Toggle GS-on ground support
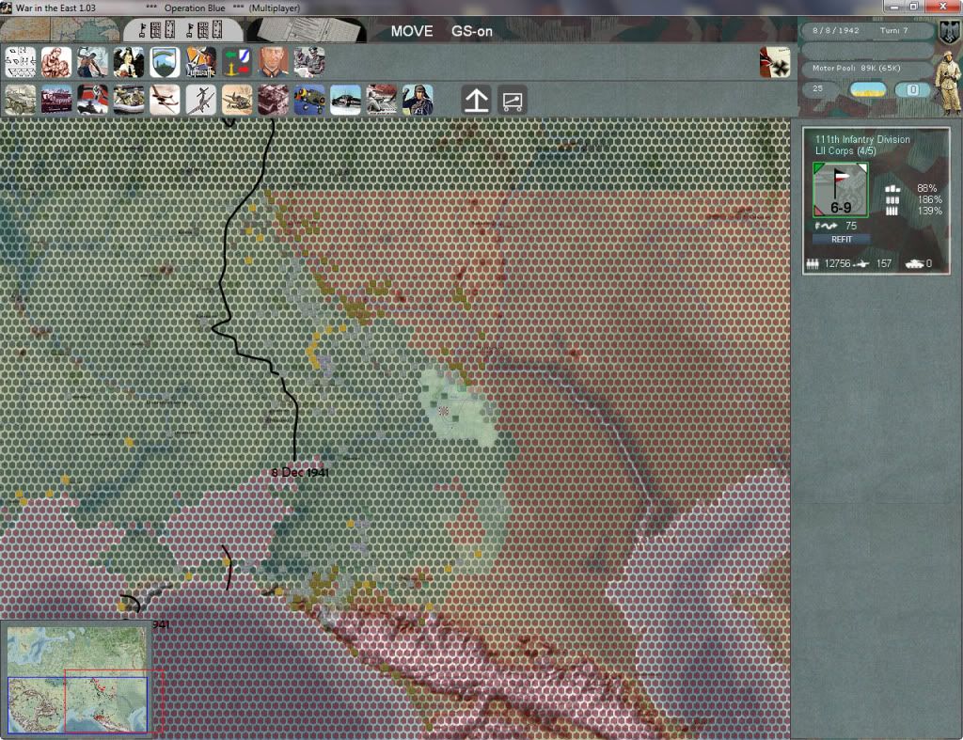Image resolution: width=963 pixels, height=740 pixels. coord(472,31)
